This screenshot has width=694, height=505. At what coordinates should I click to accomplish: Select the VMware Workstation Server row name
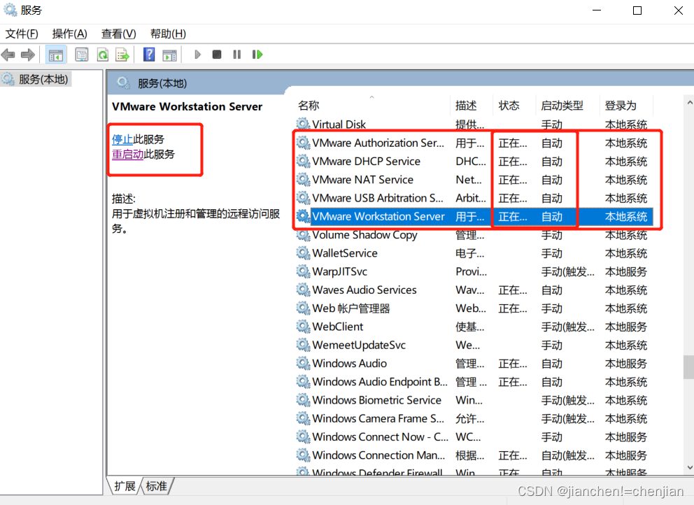pos(378,216)
